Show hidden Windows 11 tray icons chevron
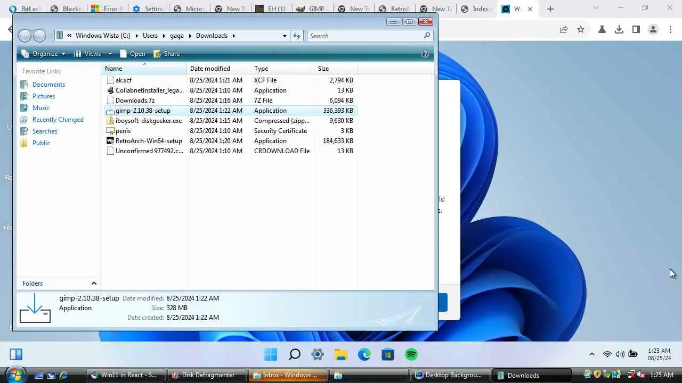 click(591, 354)
